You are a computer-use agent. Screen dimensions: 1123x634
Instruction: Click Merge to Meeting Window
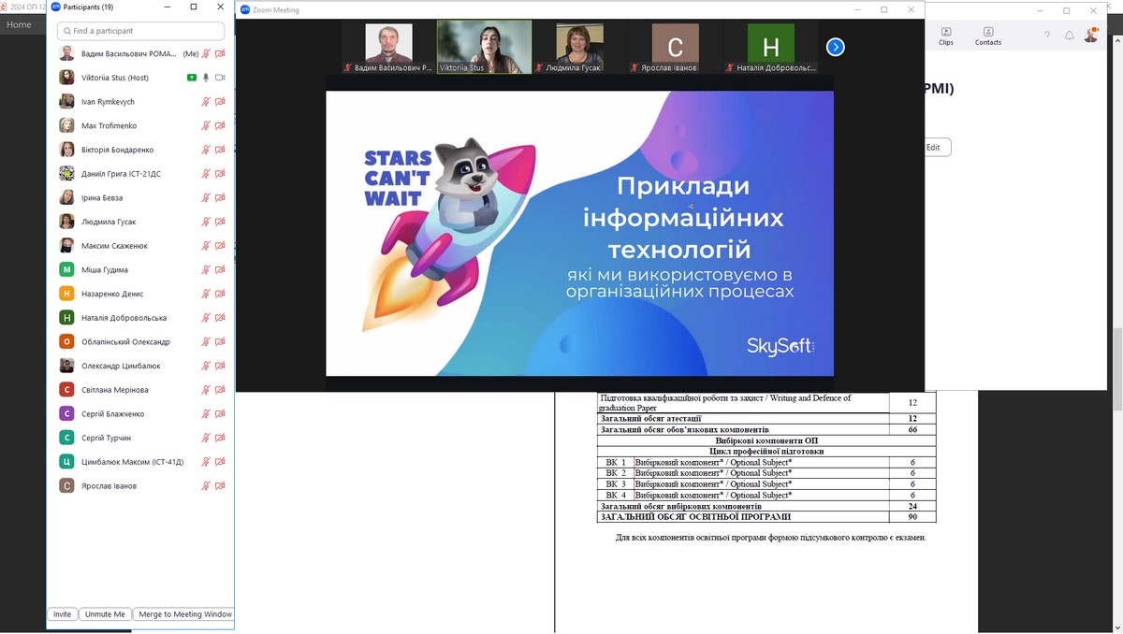pos(184,614)
